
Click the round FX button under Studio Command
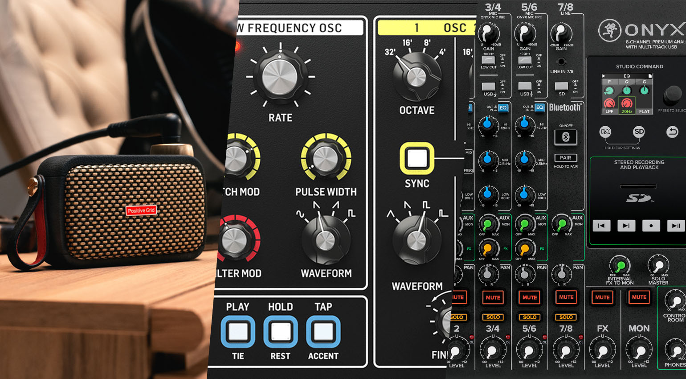coord(605,132)
